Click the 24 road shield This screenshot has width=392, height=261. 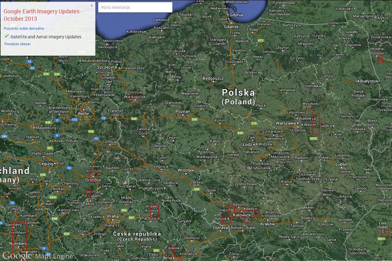coord(32,68)
